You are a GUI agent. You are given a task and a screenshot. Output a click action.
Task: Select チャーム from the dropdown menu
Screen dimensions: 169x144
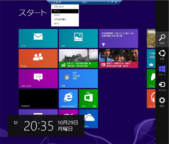click(65, 11)
